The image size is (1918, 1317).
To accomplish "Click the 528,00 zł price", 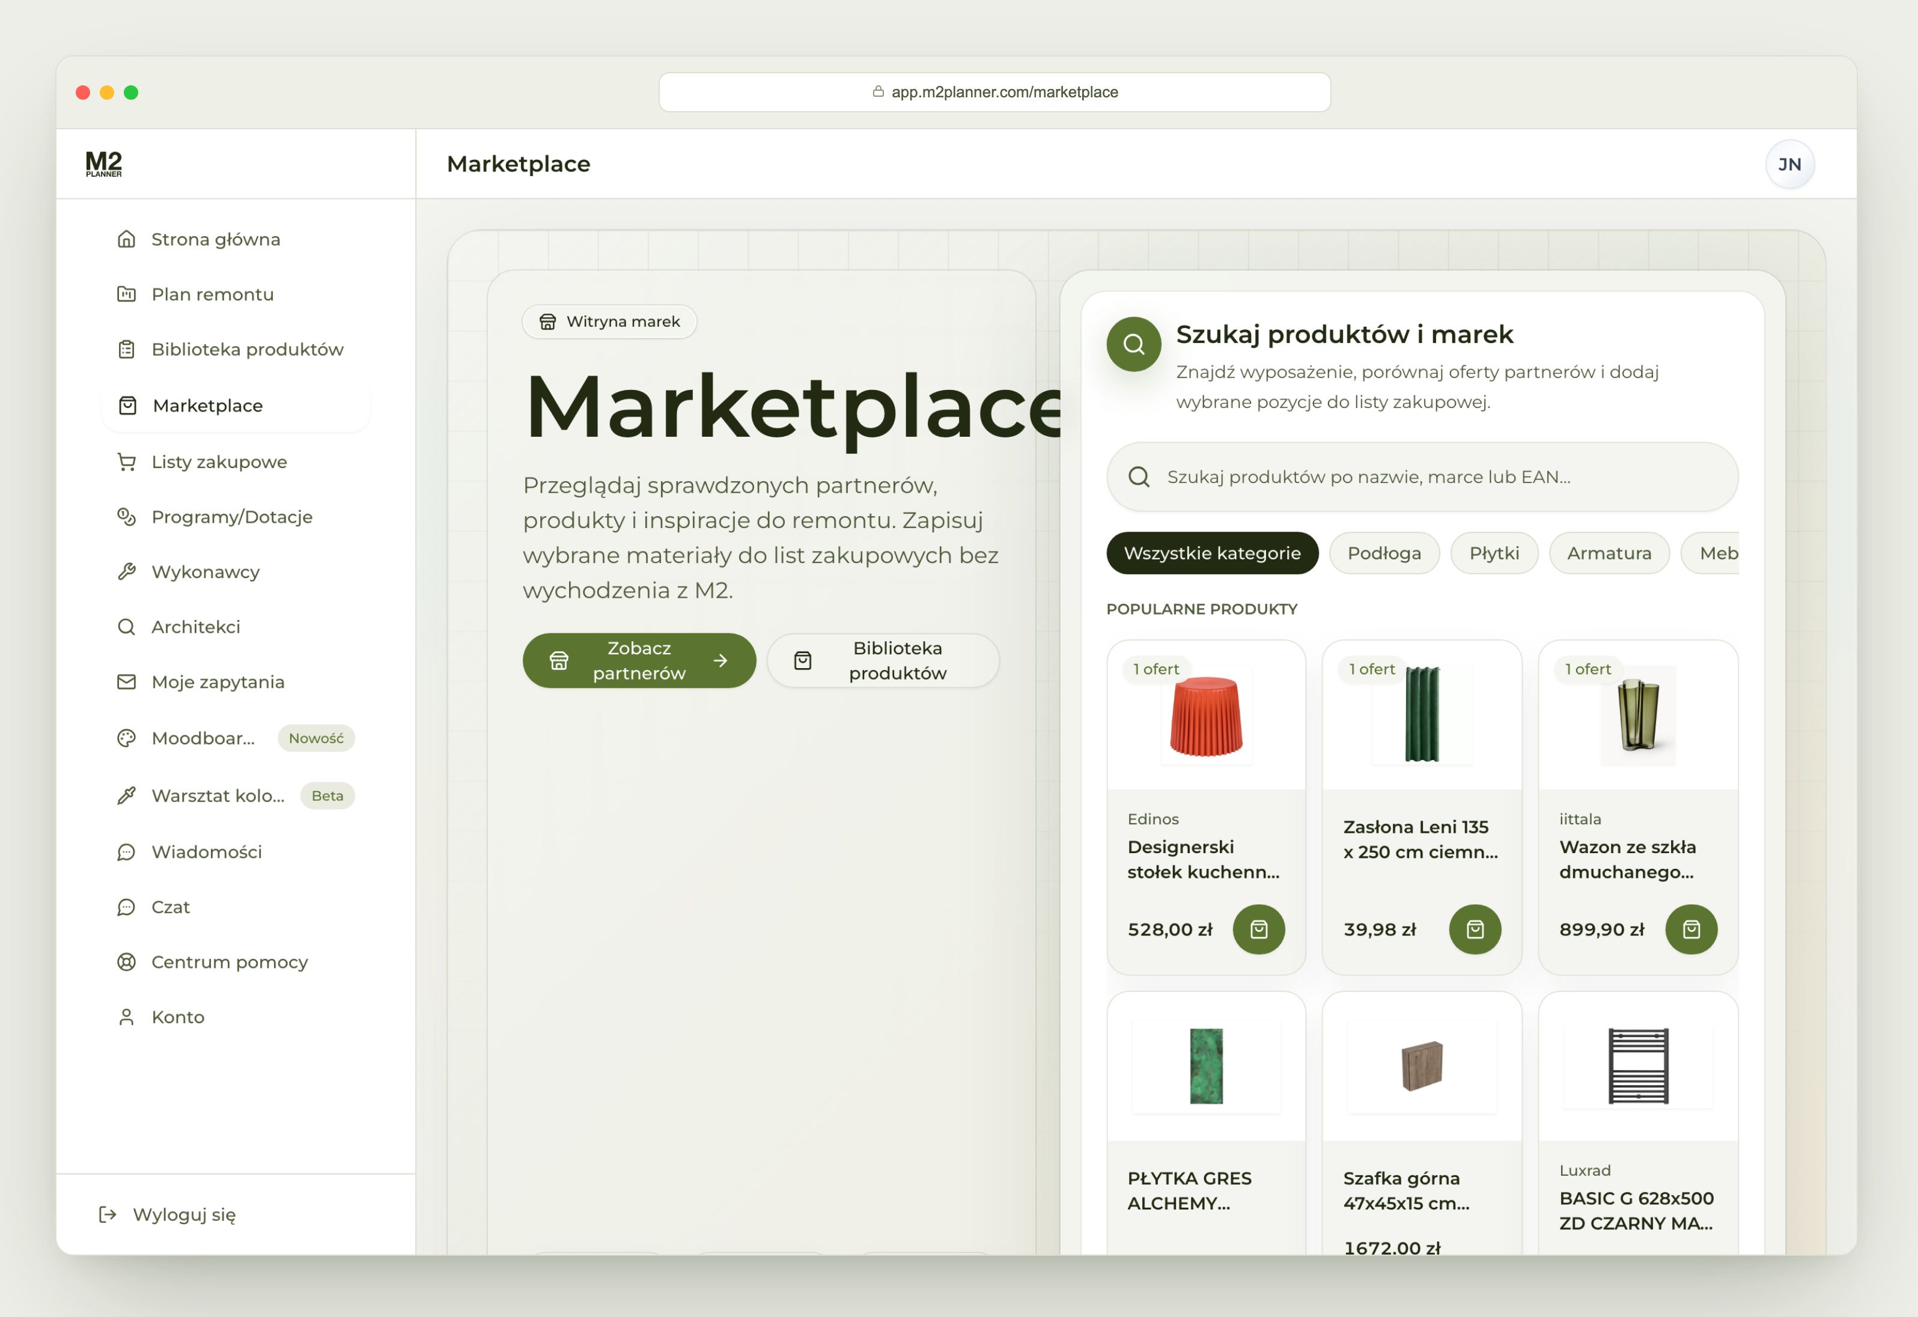I will coord(1171,929).
